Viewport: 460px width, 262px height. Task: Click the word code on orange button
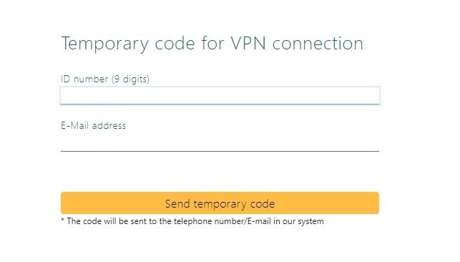tap(263, 203)
